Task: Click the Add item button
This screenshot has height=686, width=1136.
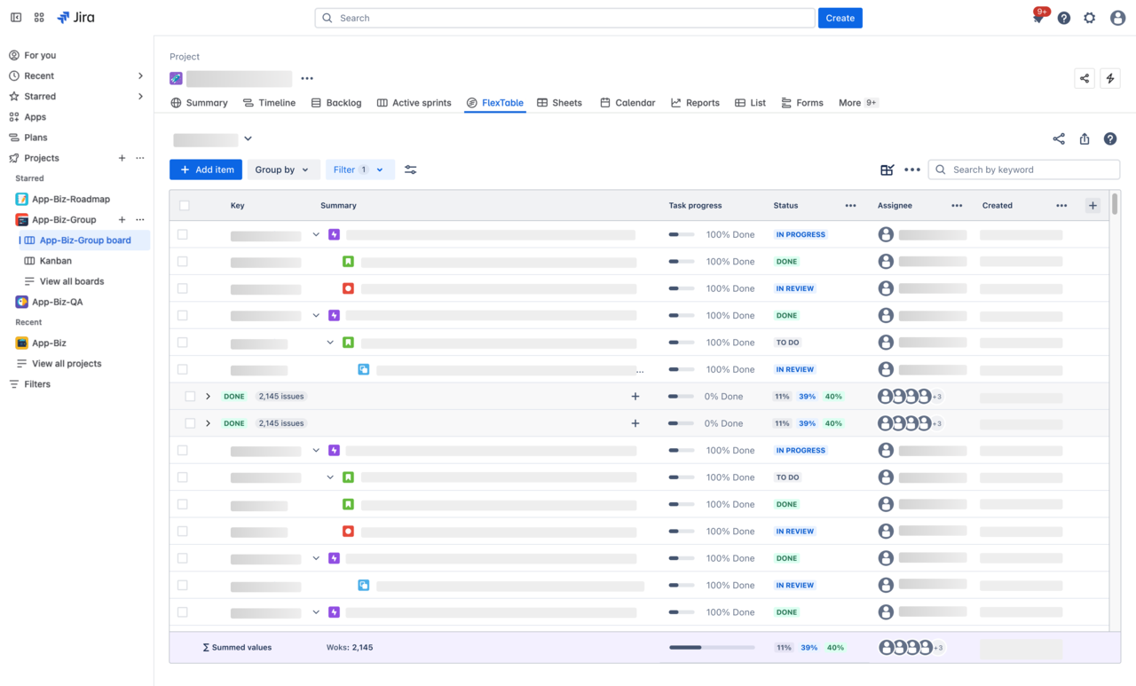Action: 206,170
